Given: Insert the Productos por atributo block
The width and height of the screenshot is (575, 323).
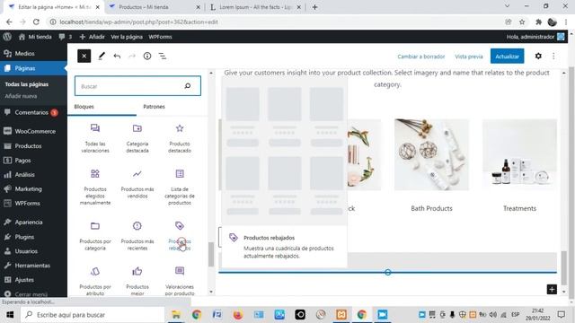Looking at the screenshot, I should click(95, 281).
